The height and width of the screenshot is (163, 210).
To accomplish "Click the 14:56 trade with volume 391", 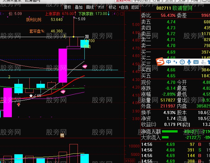I will pos(175,150).
